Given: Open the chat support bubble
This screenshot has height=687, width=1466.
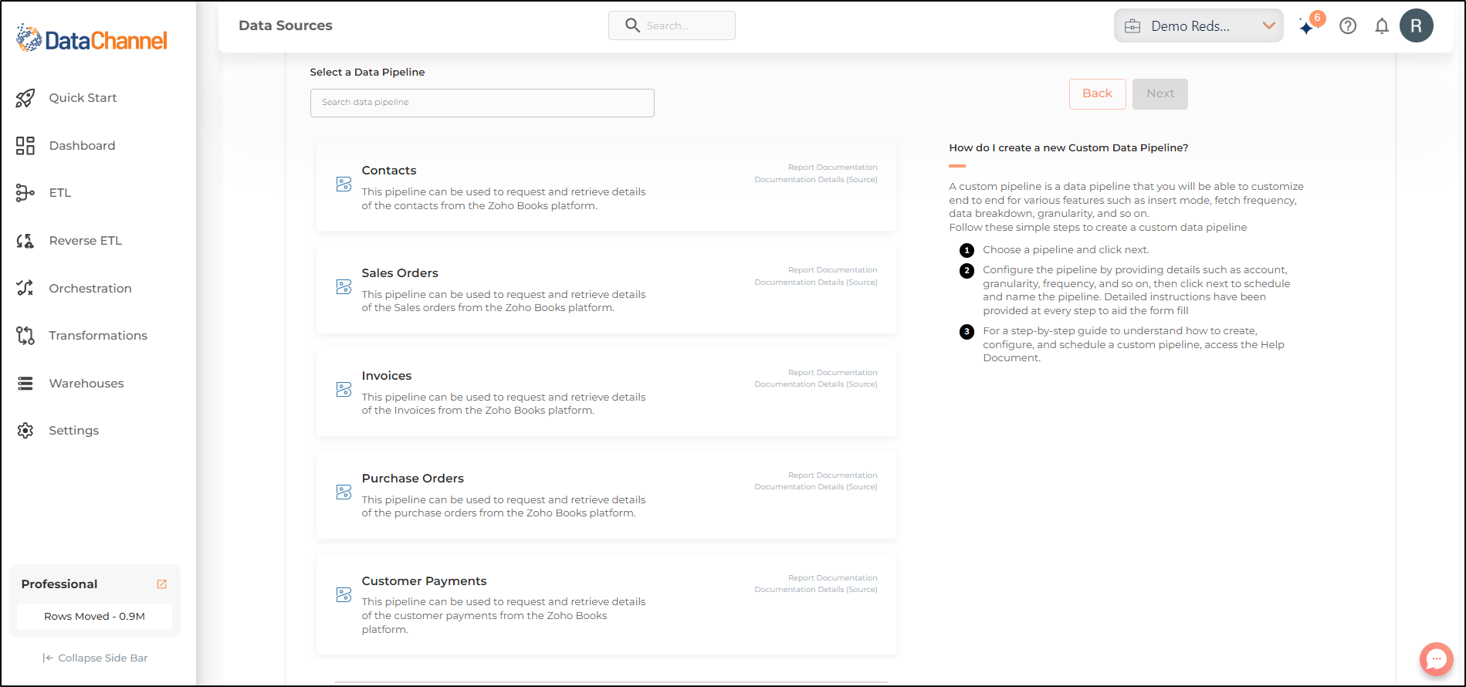Looking at the screenshot, I should pos(1437,659).
